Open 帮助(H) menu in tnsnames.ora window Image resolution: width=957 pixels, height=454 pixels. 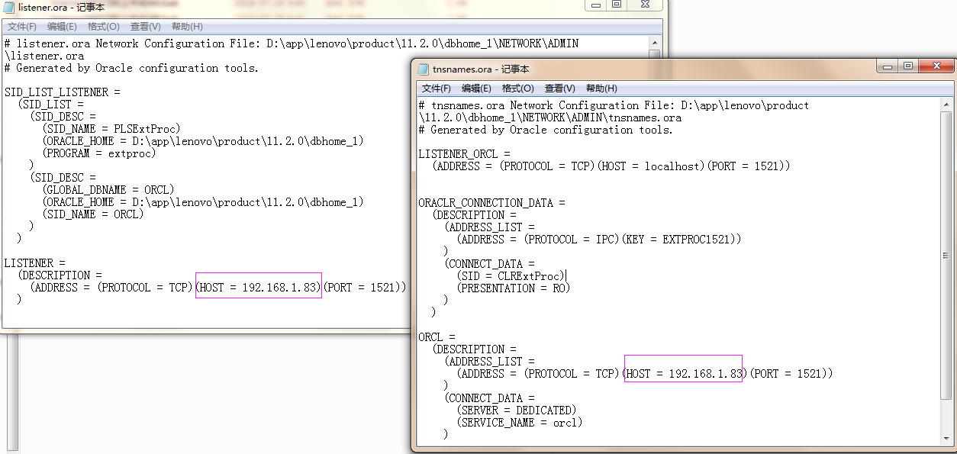tap(601, 89)
